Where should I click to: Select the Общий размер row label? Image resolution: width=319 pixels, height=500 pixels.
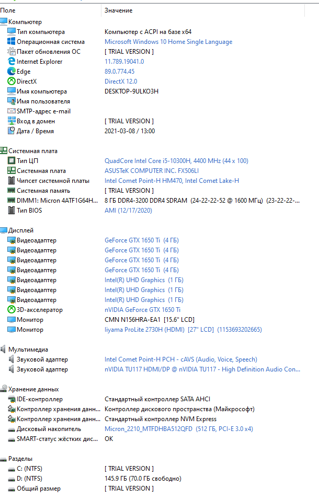[39, 488]
